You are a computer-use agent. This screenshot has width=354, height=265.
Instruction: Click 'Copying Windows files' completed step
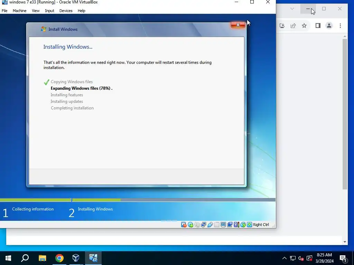(x=72, y=82)
